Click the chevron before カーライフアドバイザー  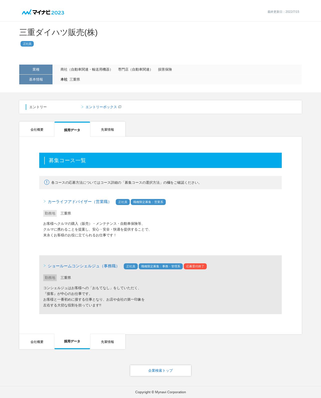pos(44,201)
